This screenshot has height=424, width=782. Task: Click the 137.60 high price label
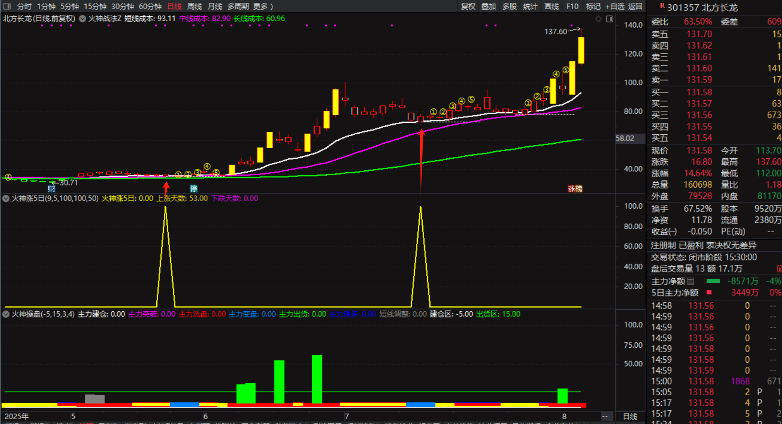coord(555,32)
